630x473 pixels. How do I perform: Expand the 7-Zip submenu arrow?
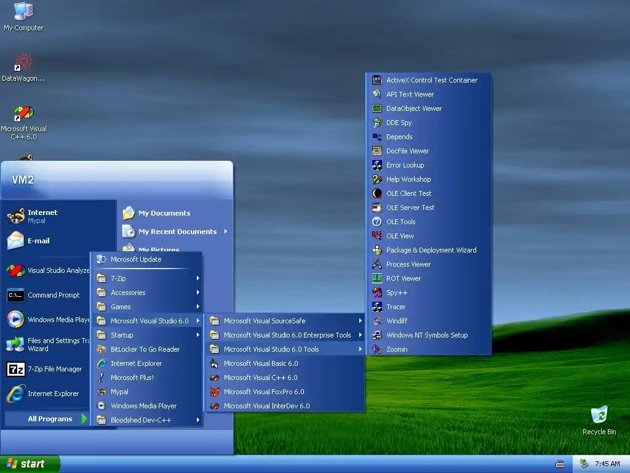[x=198, y=278]
